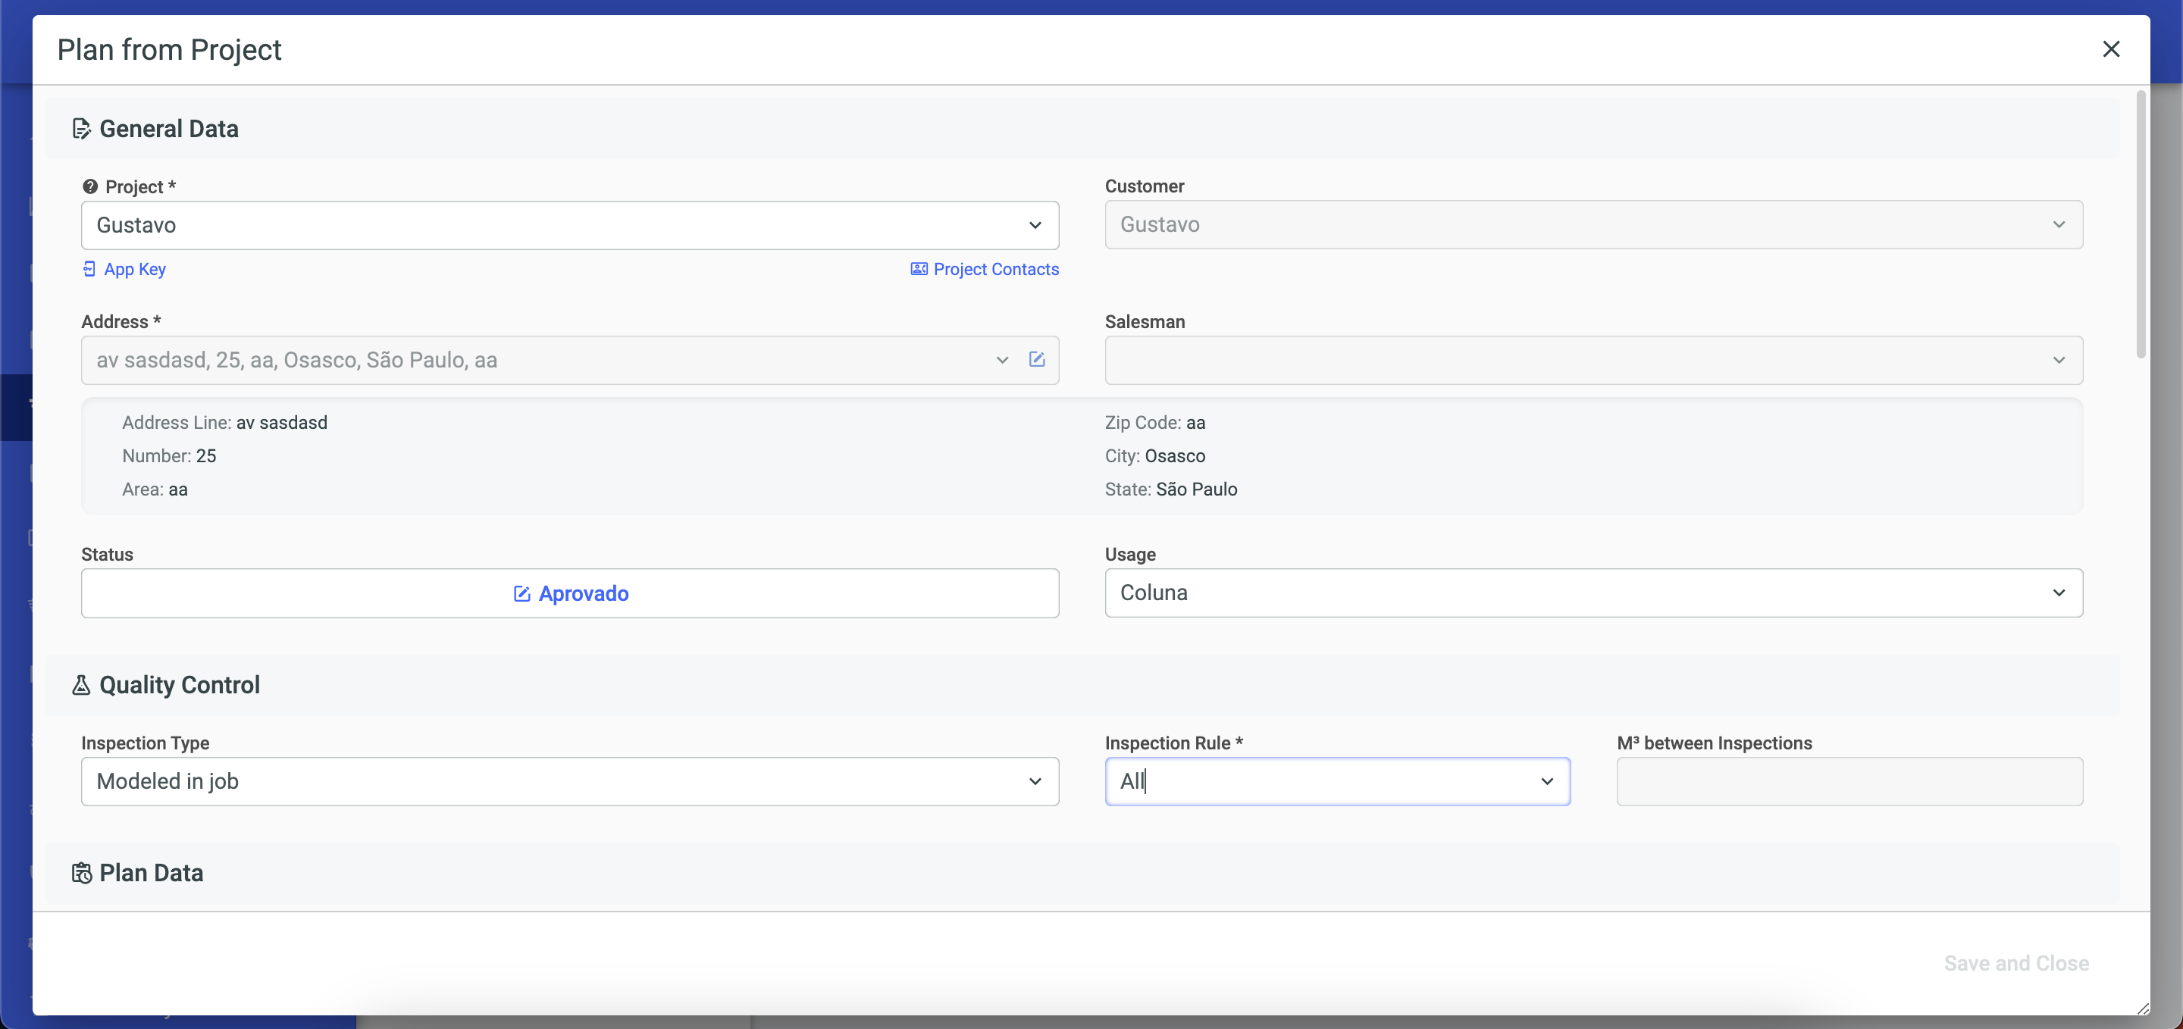Close the Plan from Project dialog

tap(2111, 49)
